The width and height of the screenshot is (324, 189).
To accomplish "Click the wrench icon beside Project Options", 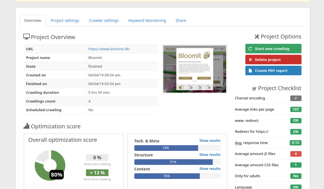I will pyautogui.click(x=257, y=36).
